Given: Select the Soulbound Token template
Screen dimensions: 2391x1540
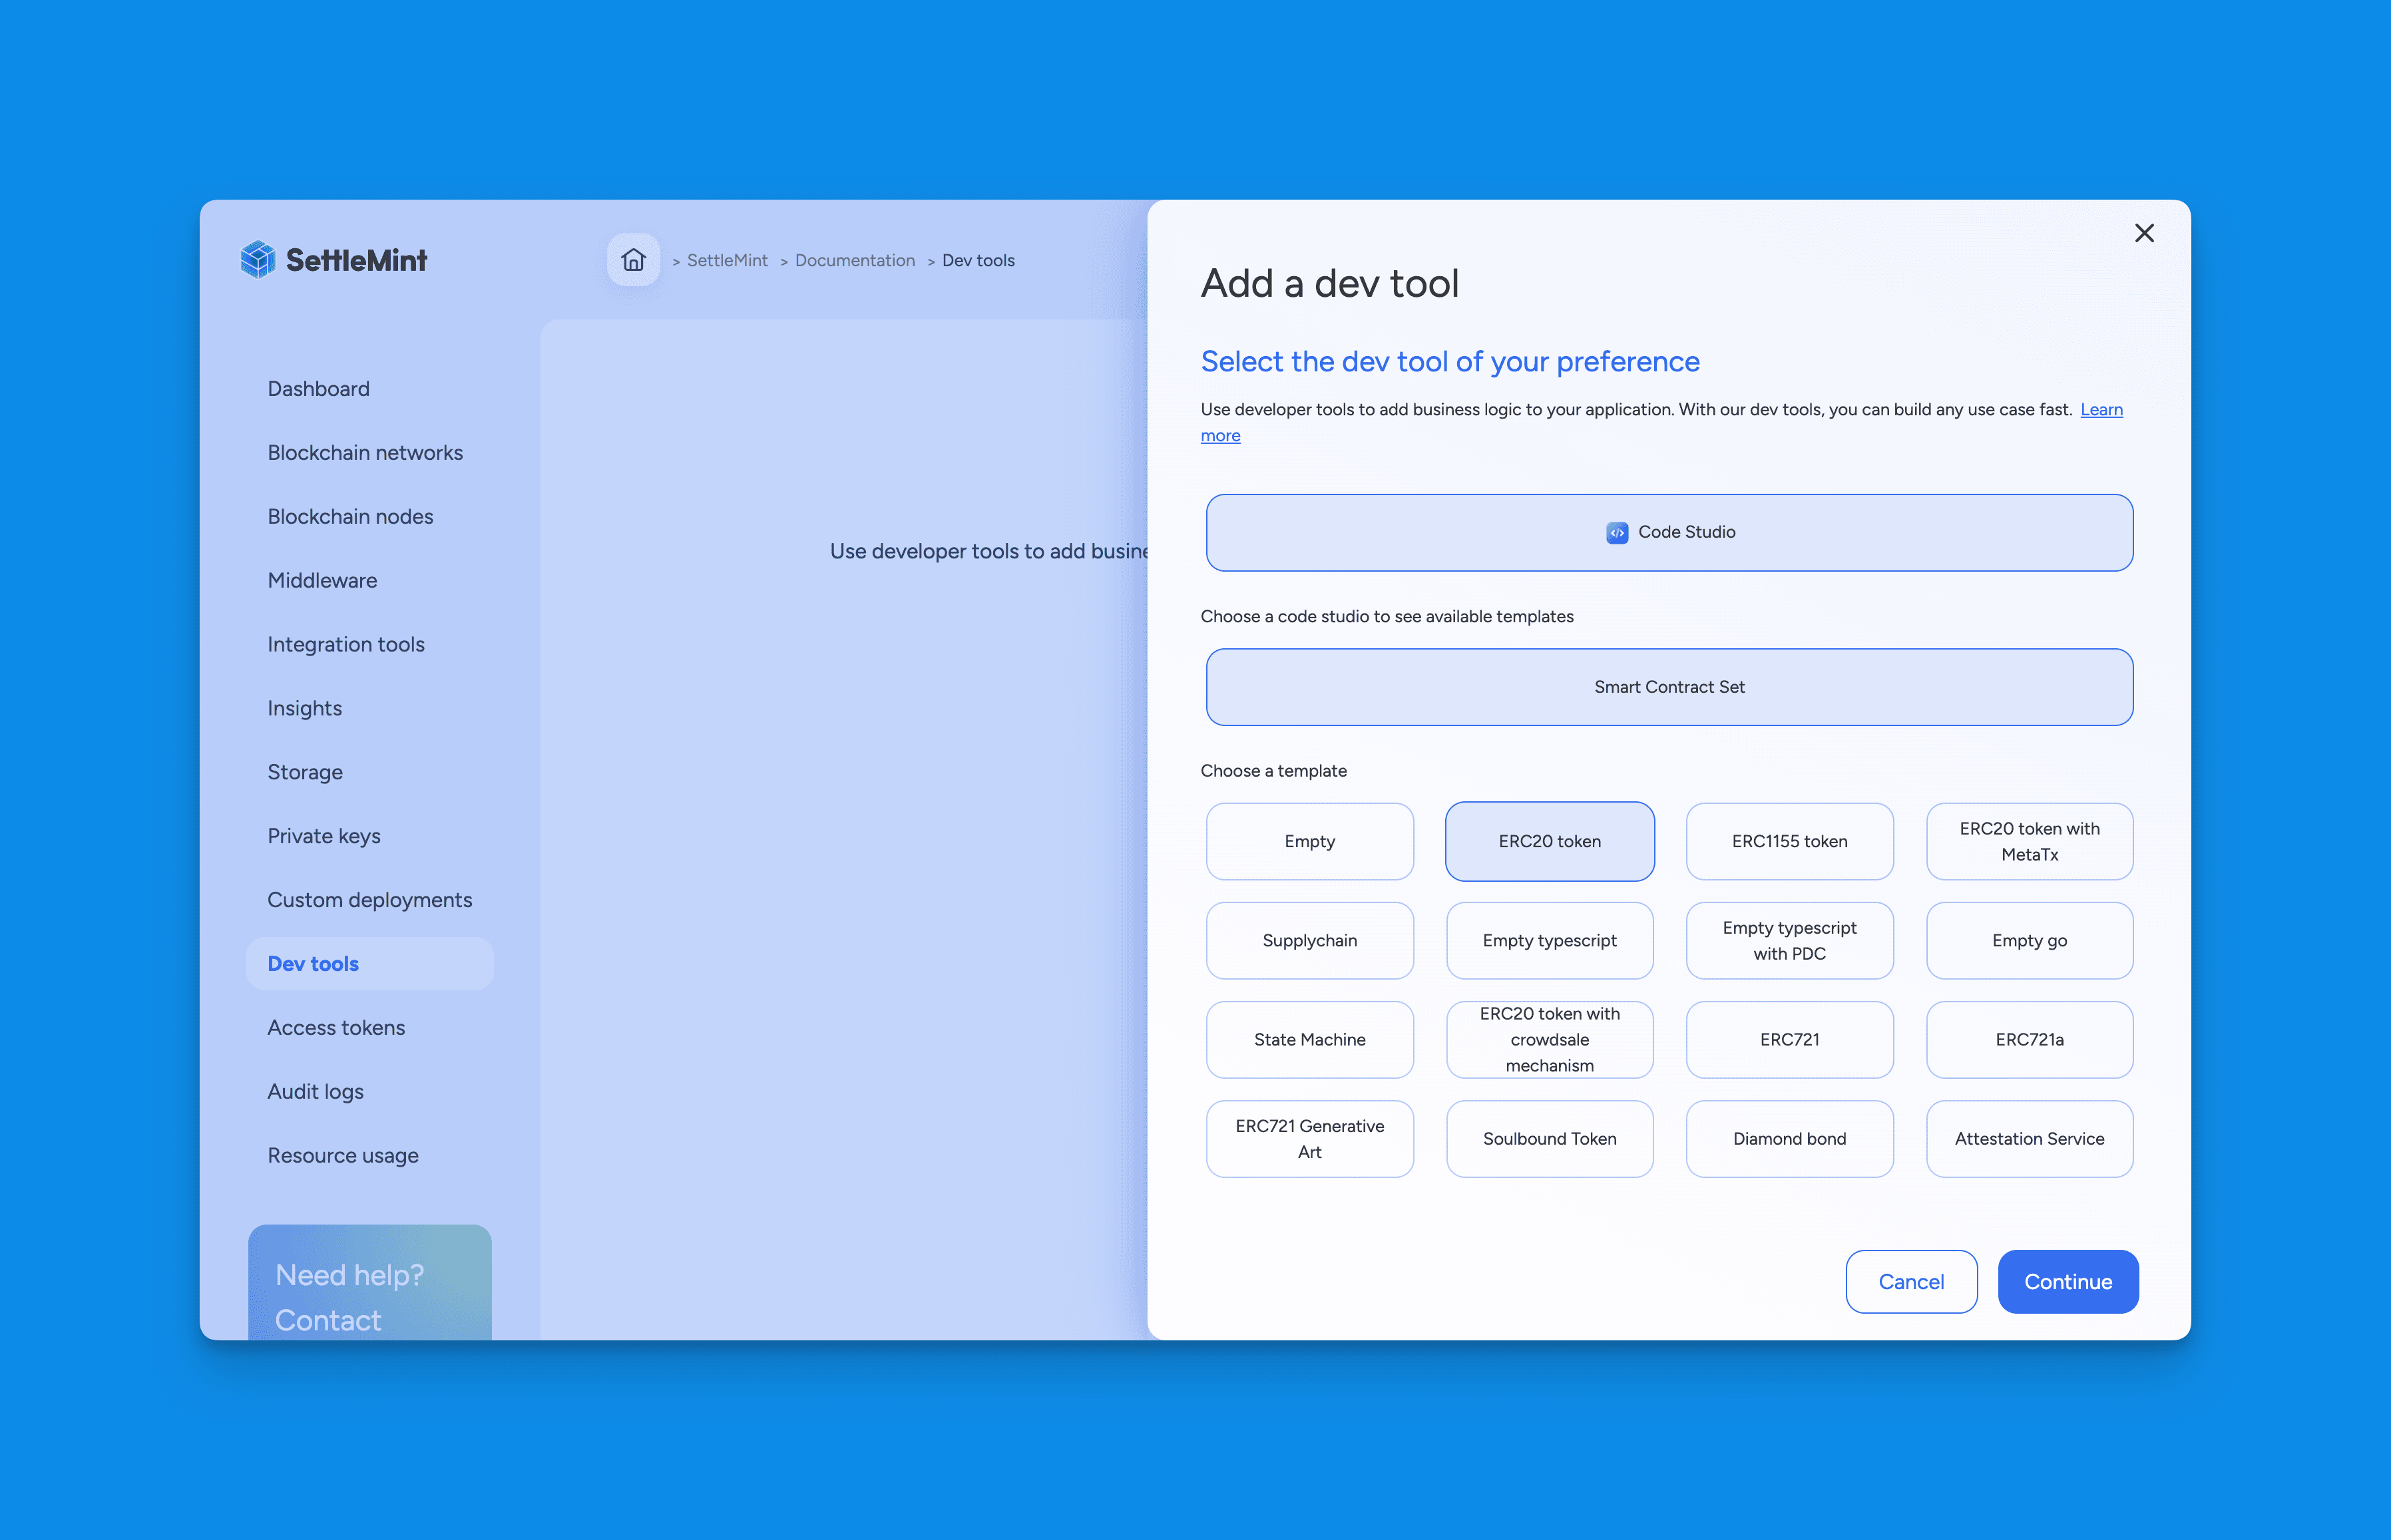Looking at the screenshot, I should pos(1549,1137).
